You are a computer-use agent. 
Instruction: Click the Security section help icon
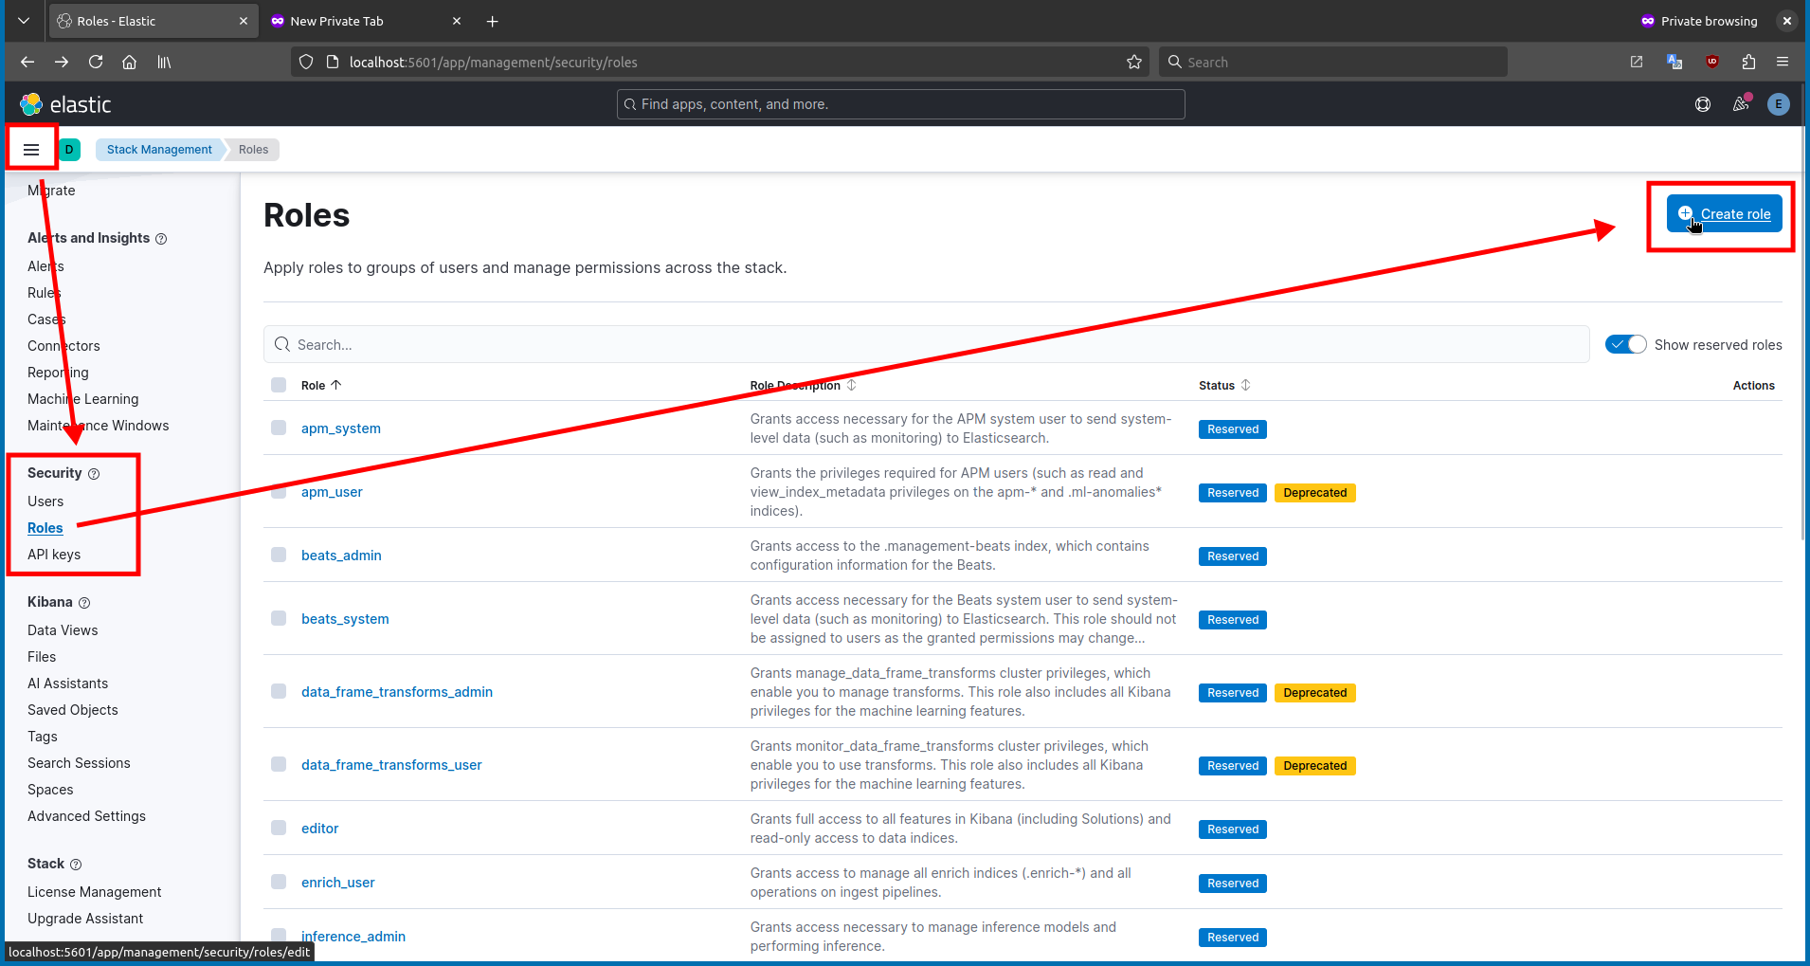coord(94,474)
